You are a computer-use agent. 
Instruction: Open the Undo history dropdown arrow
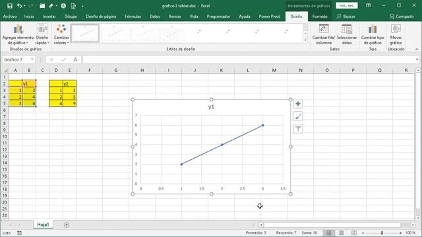[x=24, y=6]
